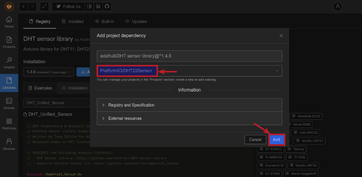362x177 pixels.
Task: Open Devices in the sidebar
Action: pyautogui.click(x=9, y=144)
